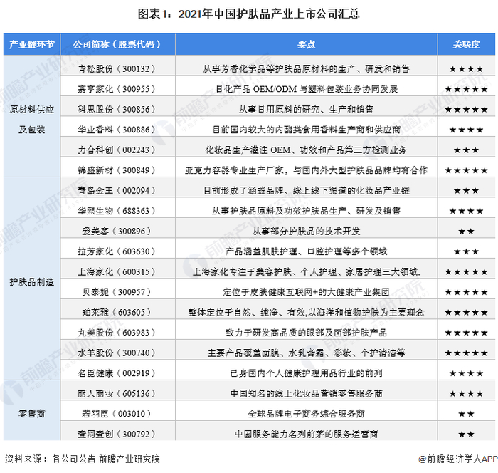Click description 从事部分护肤品的技术开发
Image resolution: width=498 pixels, height=473 pixels.
click(306, 231)
